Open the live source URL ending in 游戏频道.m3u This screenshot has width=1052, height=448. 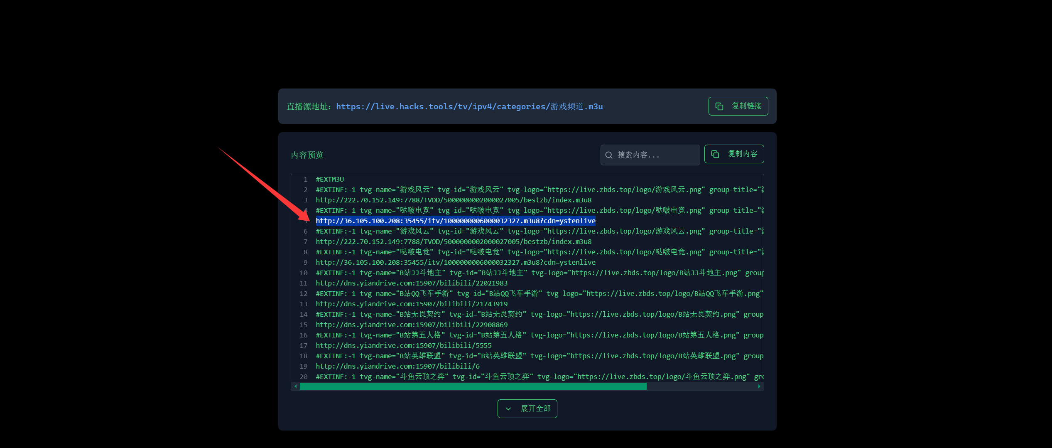tap(470, 106)
